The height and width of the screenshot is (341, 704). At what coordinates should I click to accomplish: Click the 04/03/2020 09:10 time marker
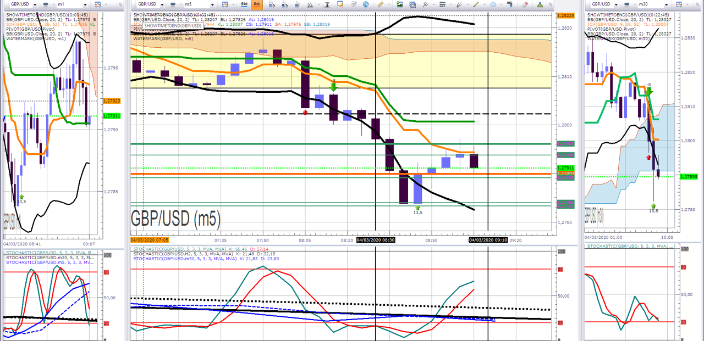[x=487, y=240]
